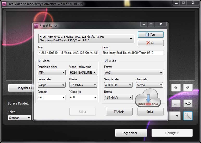This screenshot has height=143, width=201.
Task: Open the Frame rate 24 fps dropdown
Action: coord(52,85)
